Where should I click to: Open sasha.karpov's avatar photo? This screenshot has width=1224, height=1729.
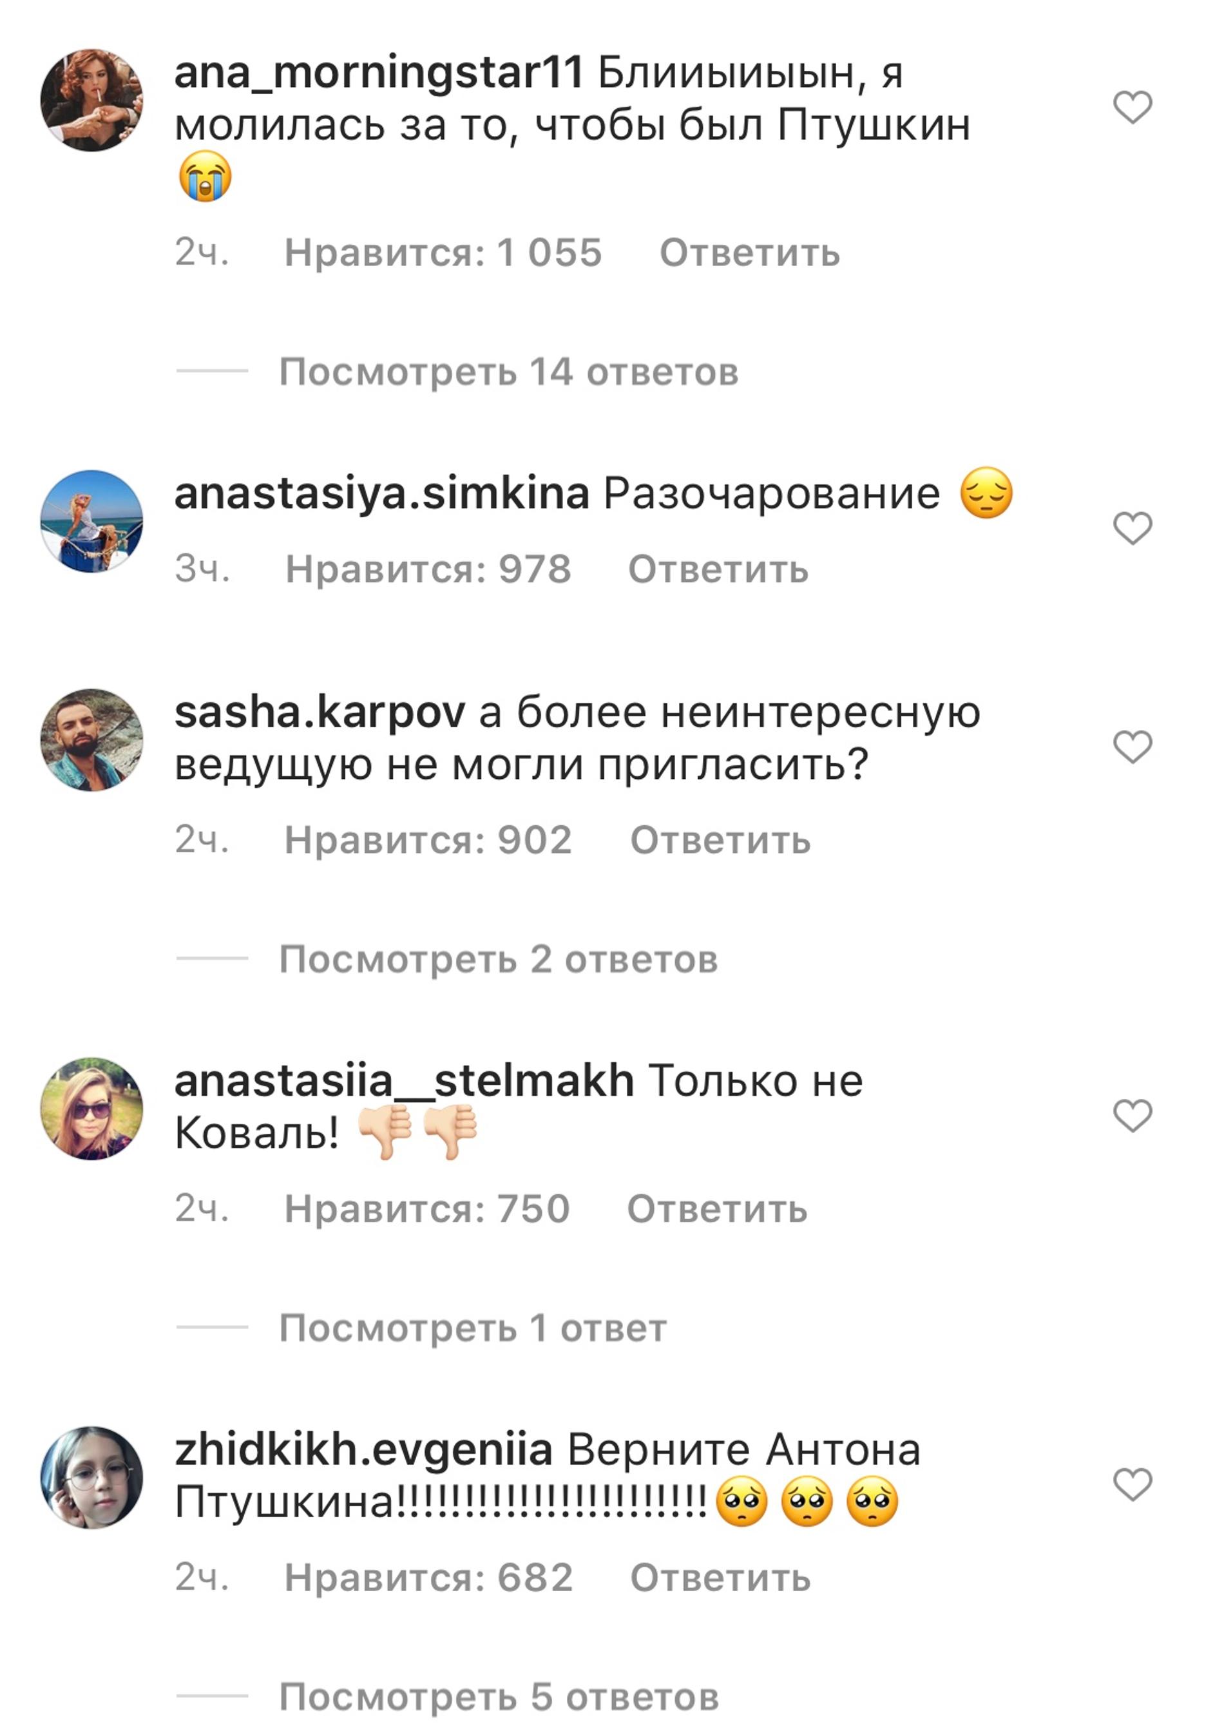91,740
